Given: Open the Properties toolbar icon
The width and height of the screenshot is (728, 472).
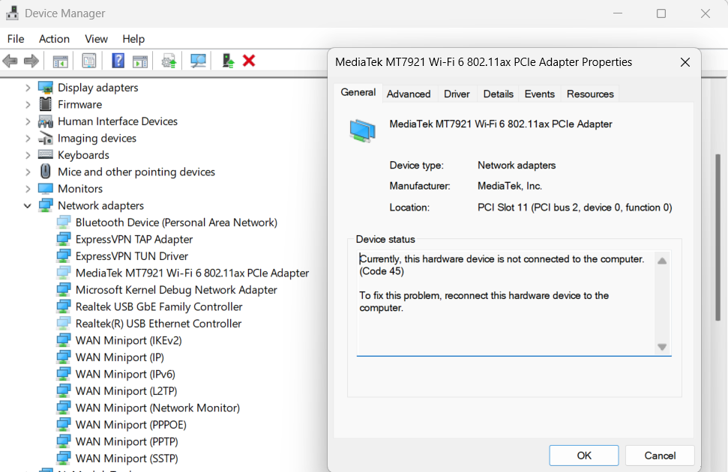Looking at the screenshot, I should coord(88,61).
